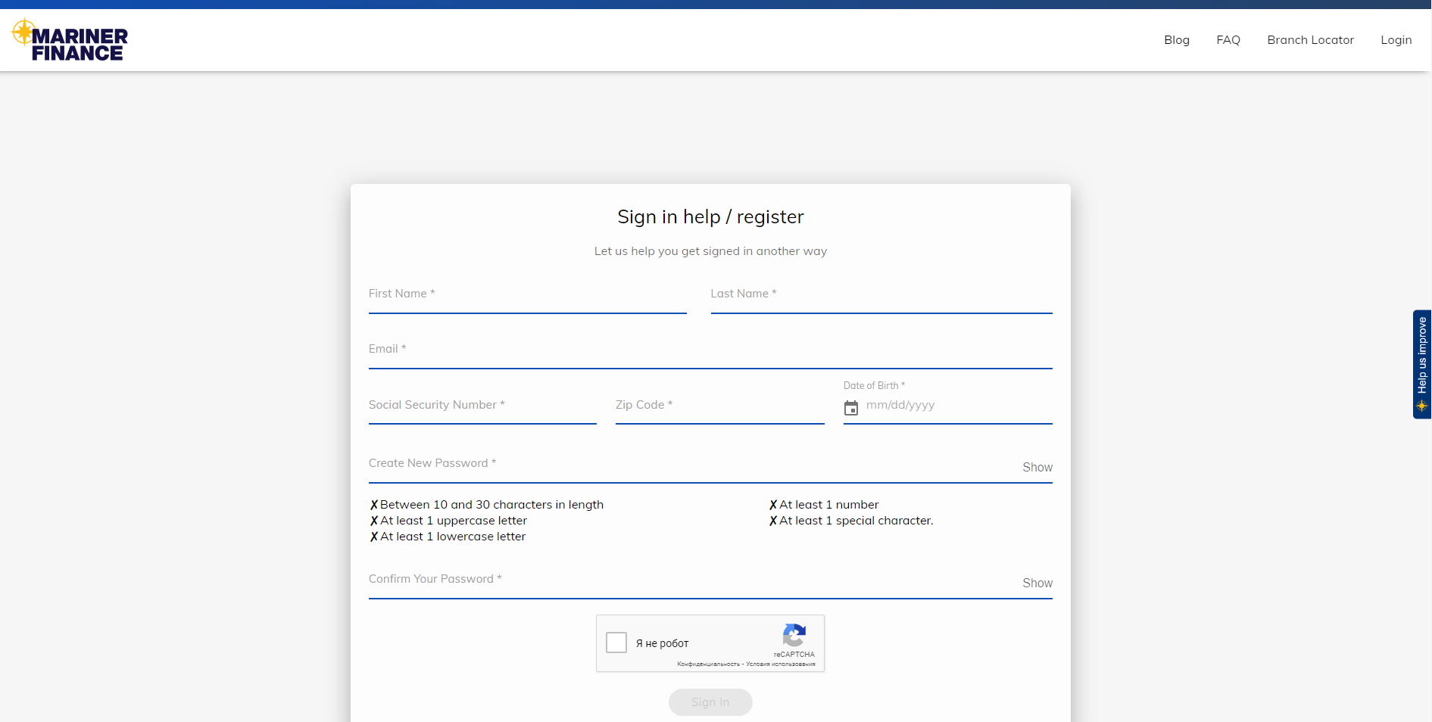
Task: Open the Blog menu item
Action: pyautogui.click(x=1176, y=40)
